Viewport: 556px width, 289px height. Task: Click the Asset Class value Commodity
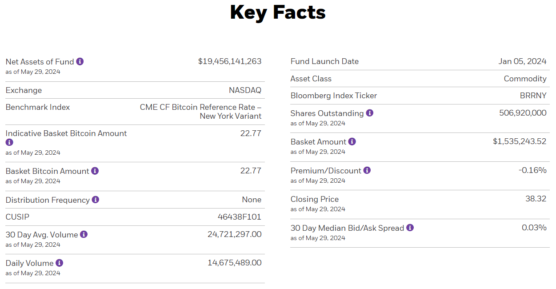coord(525,79)
